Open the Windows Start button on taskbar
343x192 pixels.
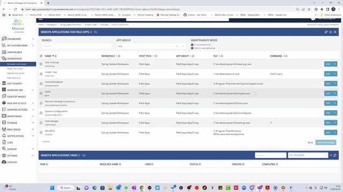coord(52,188)
